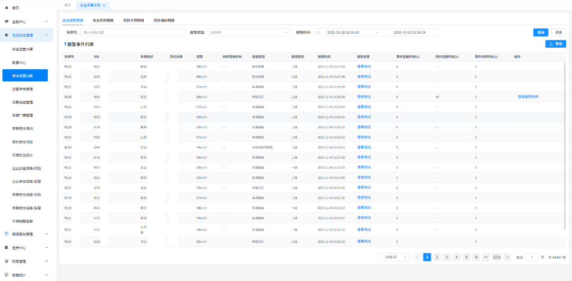Click the home icon beside 首页 in sidebar
The image size is (572, 281).
pos(6,8)
